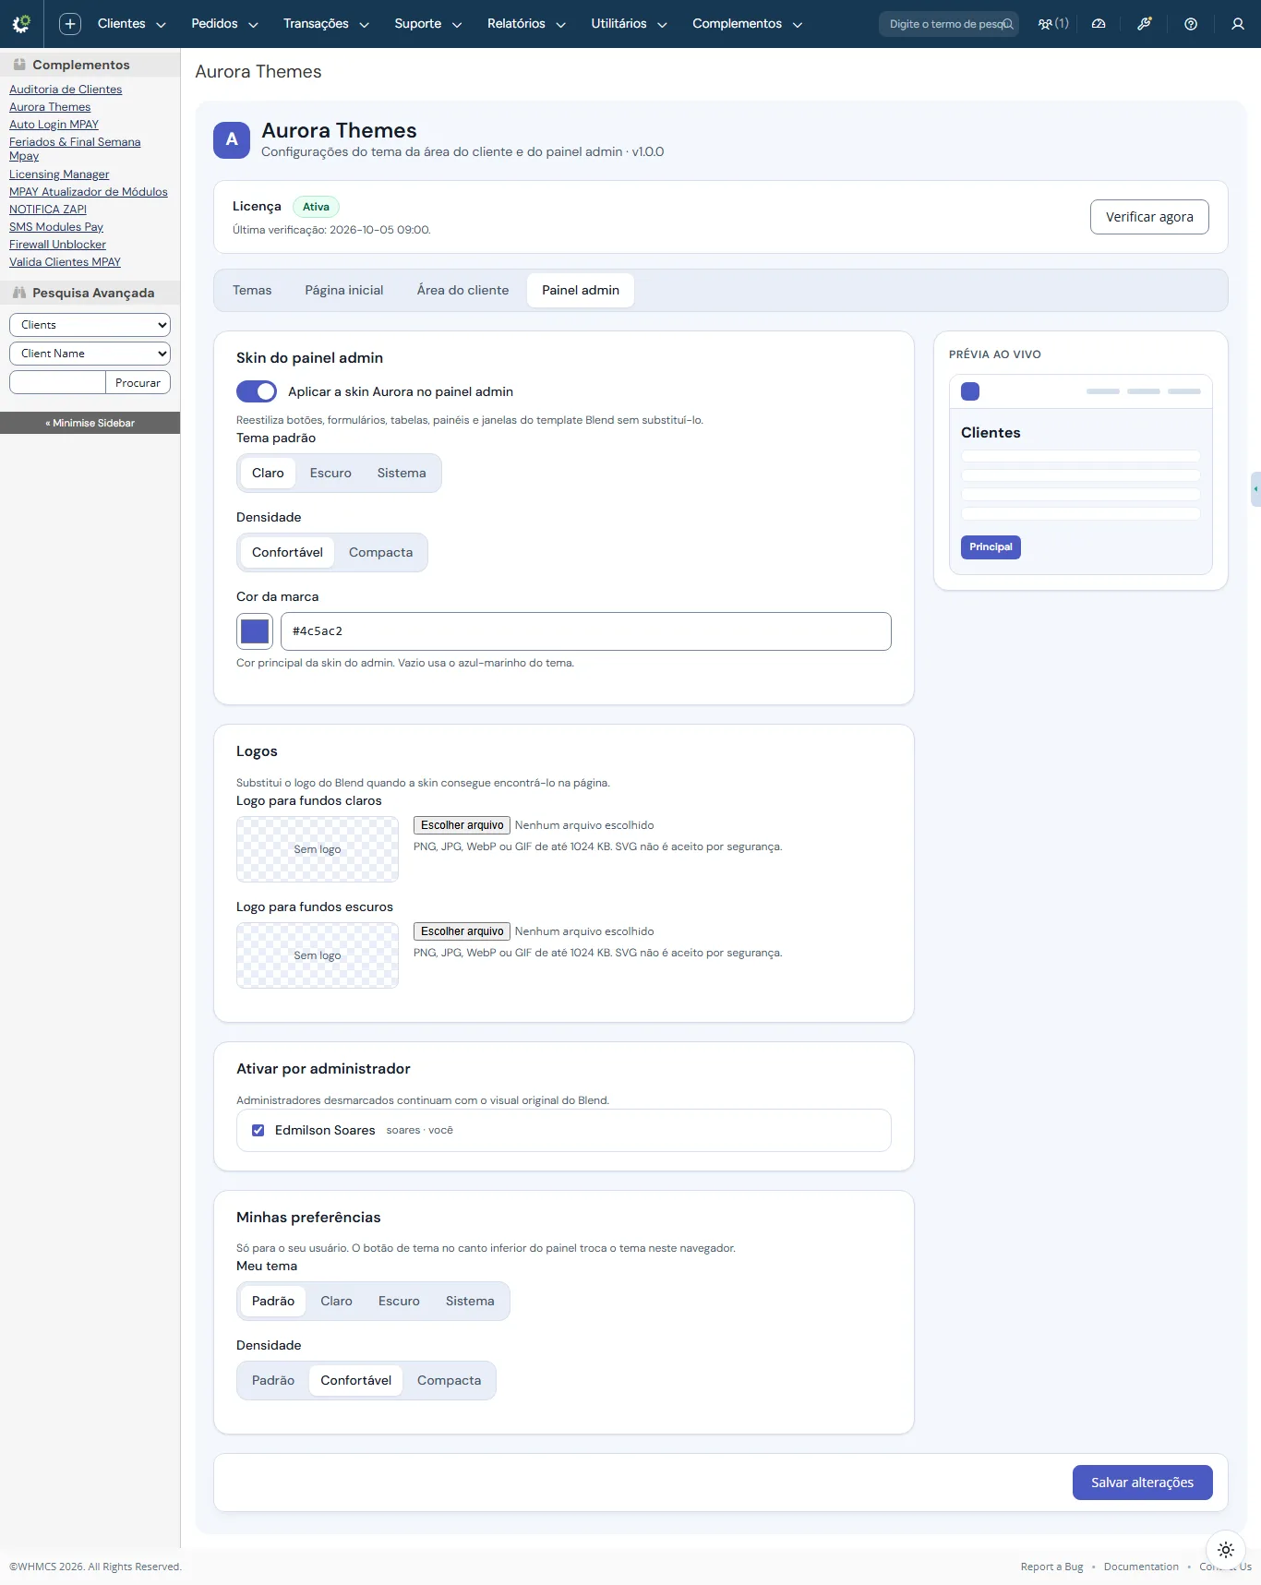This screenshot has height=1585, width=1261.
Task: Select Claro under Meu tema
Action: coord(336,1301)
